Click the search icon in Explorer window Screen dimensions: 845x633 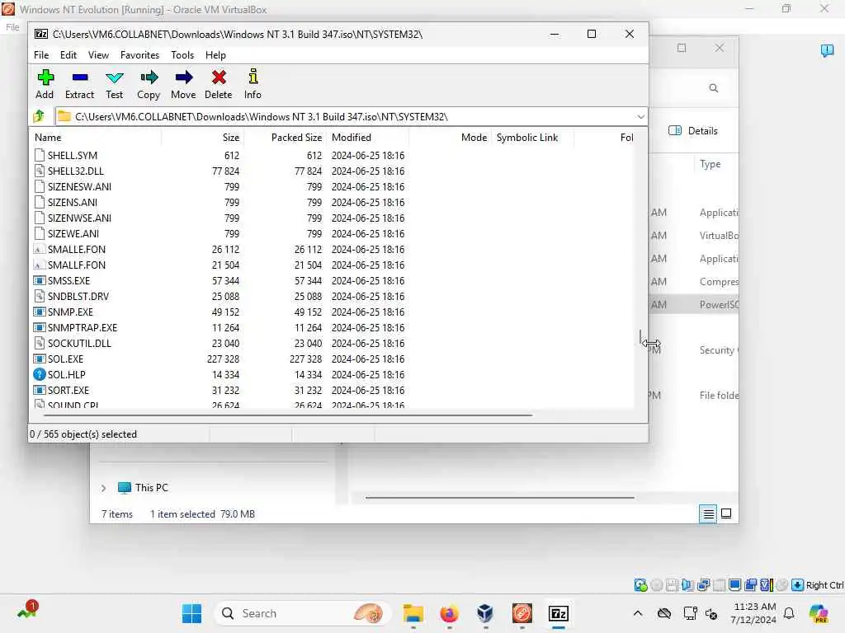click(714, 88)
